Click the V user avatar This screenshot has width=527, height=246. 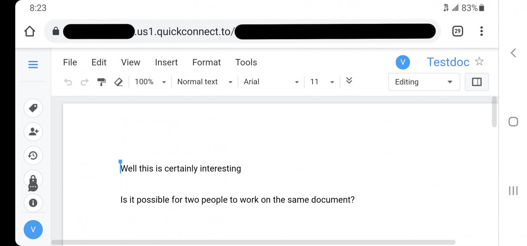(x=403, y=62)
